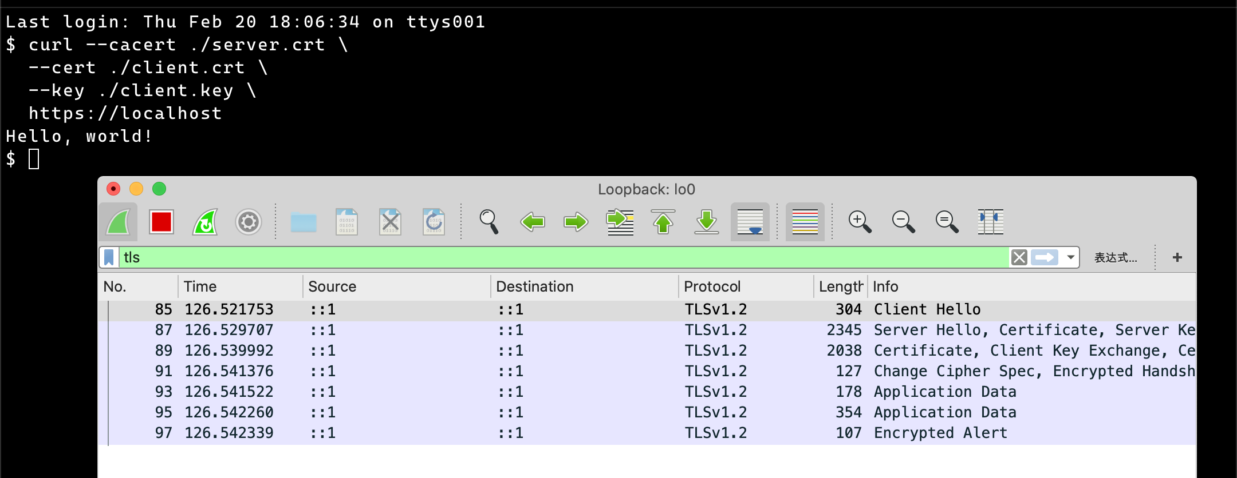Select packet 89 Client Key Exchange row
1237x478 pixels.
click(x=647, y=350)
